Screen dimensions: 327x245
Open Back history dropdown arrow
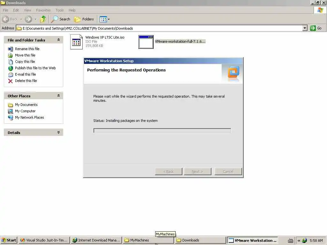point(21,19)
